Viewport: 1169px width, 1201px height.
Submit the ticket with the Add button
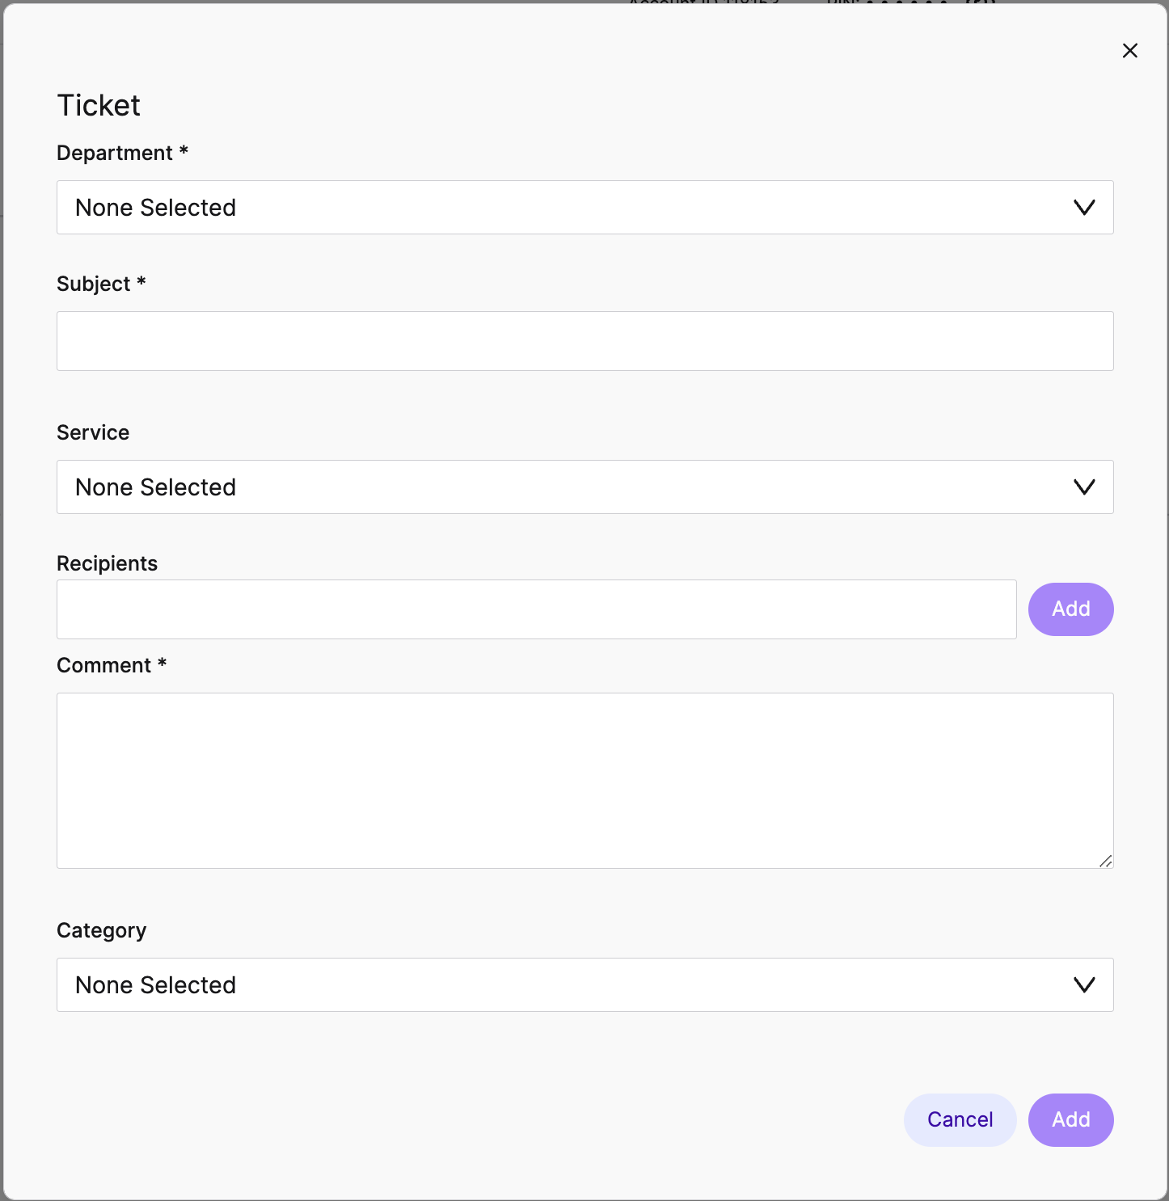pos(1070,1119)
